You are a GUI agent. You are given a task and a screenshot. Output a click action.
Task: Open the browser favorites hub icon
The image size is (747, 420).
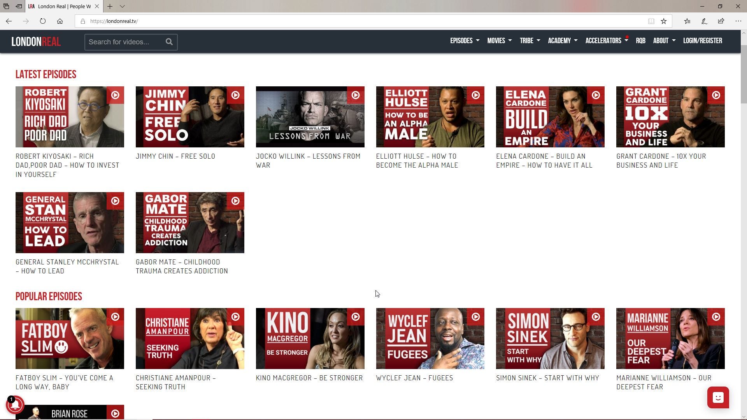pos(687,21)
